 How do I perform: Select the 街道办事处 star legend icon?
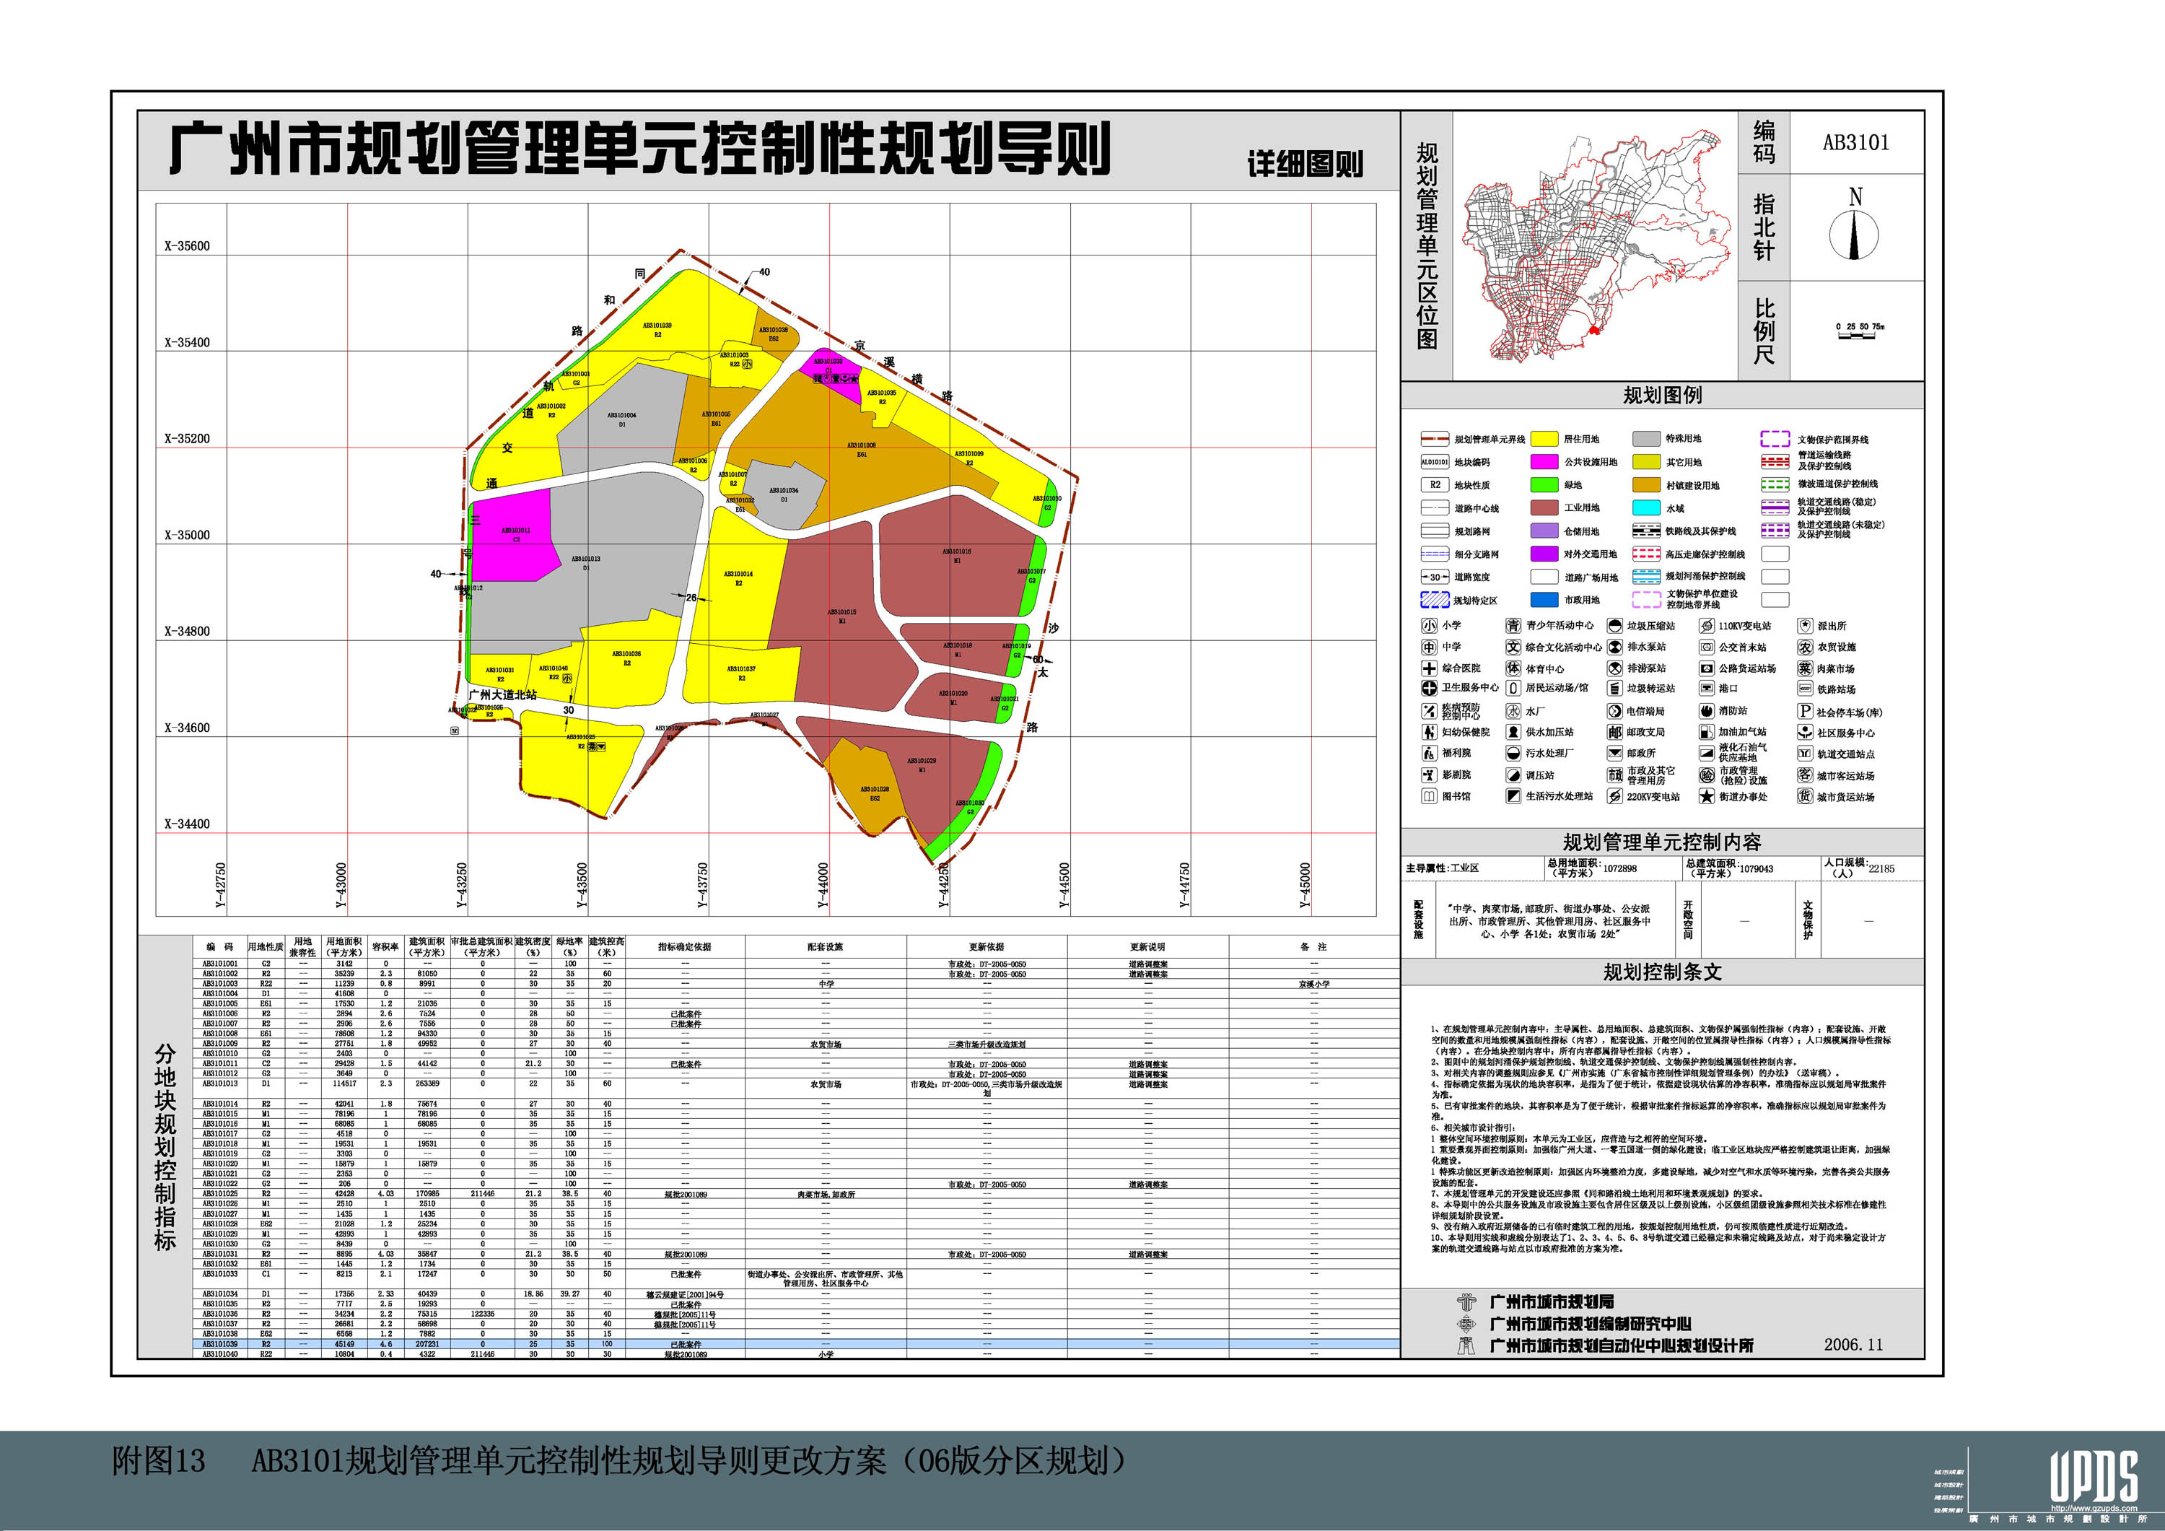[1706, 797]
